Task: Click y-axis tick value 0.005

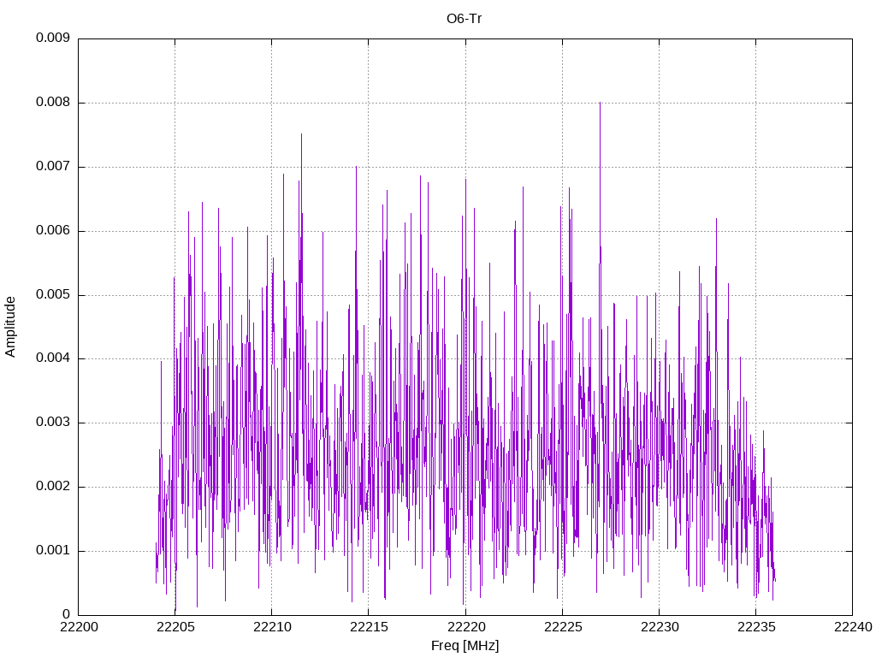Action: tap(53, 294)
